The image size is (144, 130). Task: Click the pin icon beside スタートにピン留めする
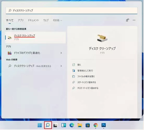tap(74, 82)
